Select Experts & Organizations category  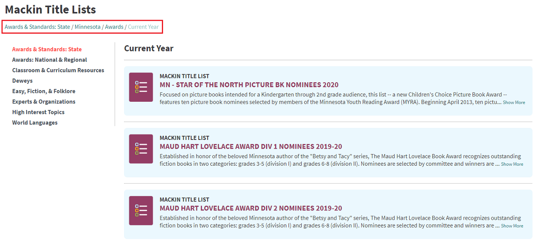44,101
